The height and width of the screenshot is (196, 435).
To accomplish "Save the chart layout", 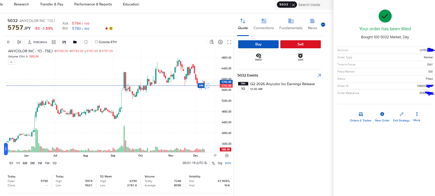I will tap(64, 42).
